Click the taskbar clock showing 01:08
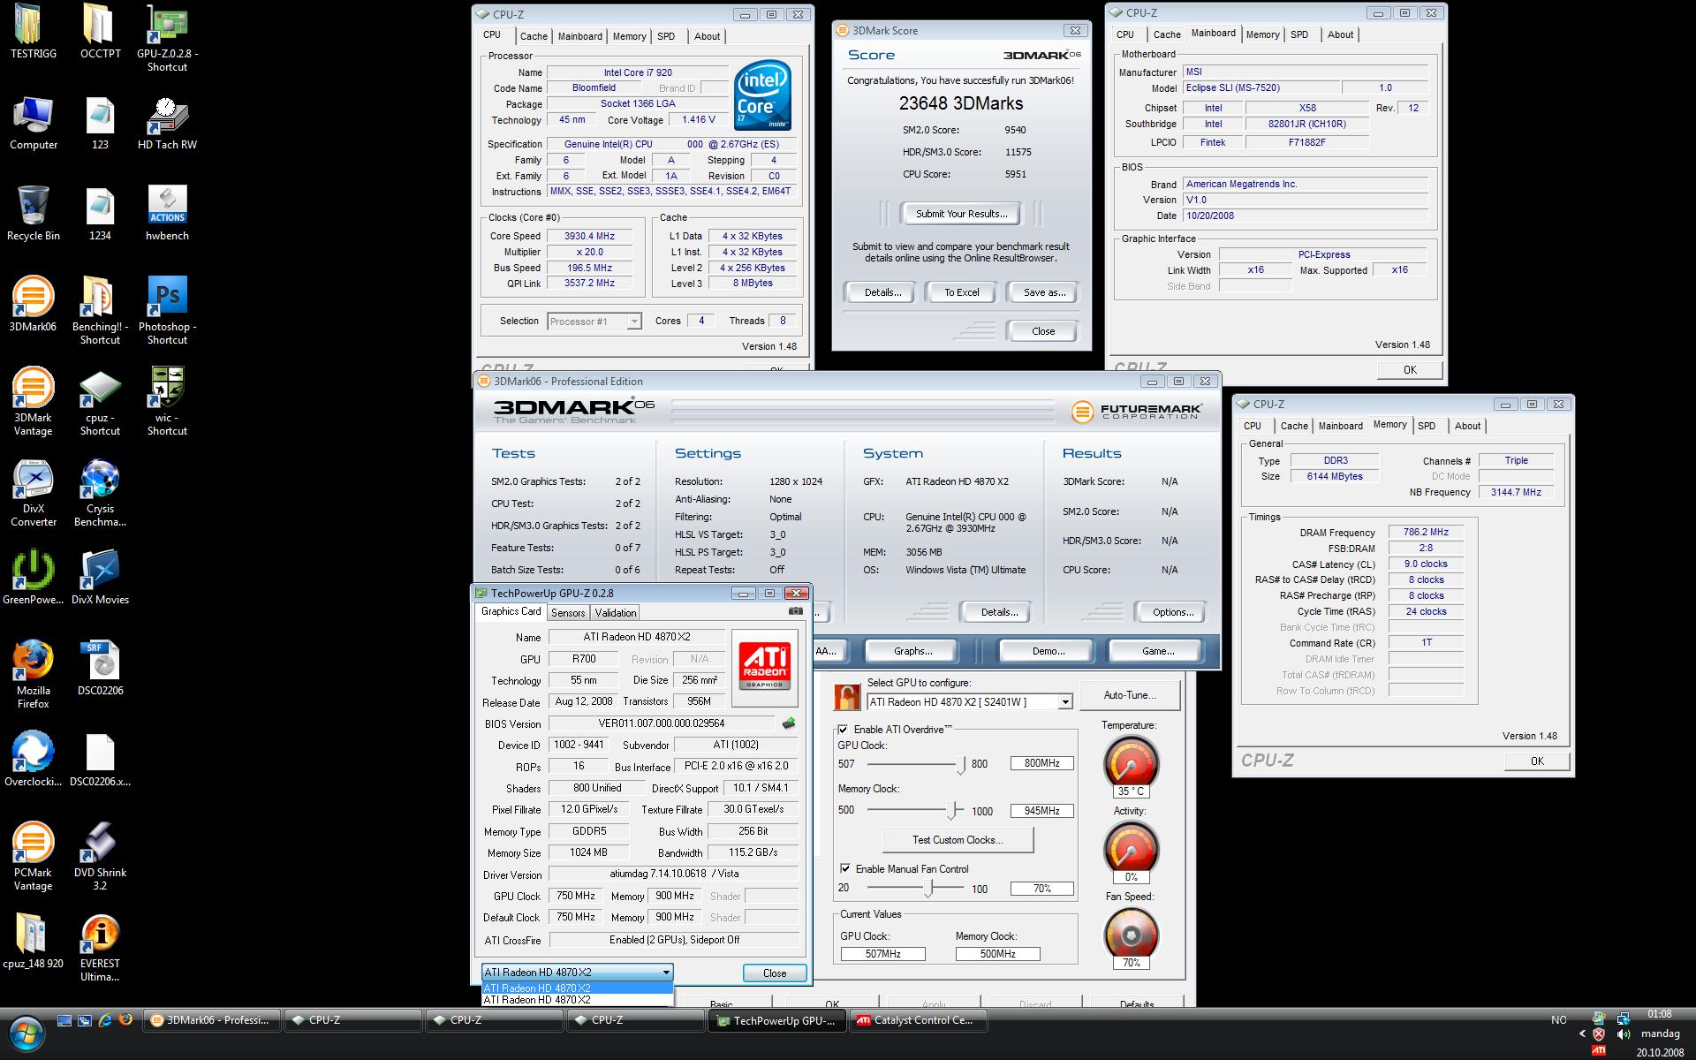This screenshot has width=1696, height=1060. click(1659, 1014)
